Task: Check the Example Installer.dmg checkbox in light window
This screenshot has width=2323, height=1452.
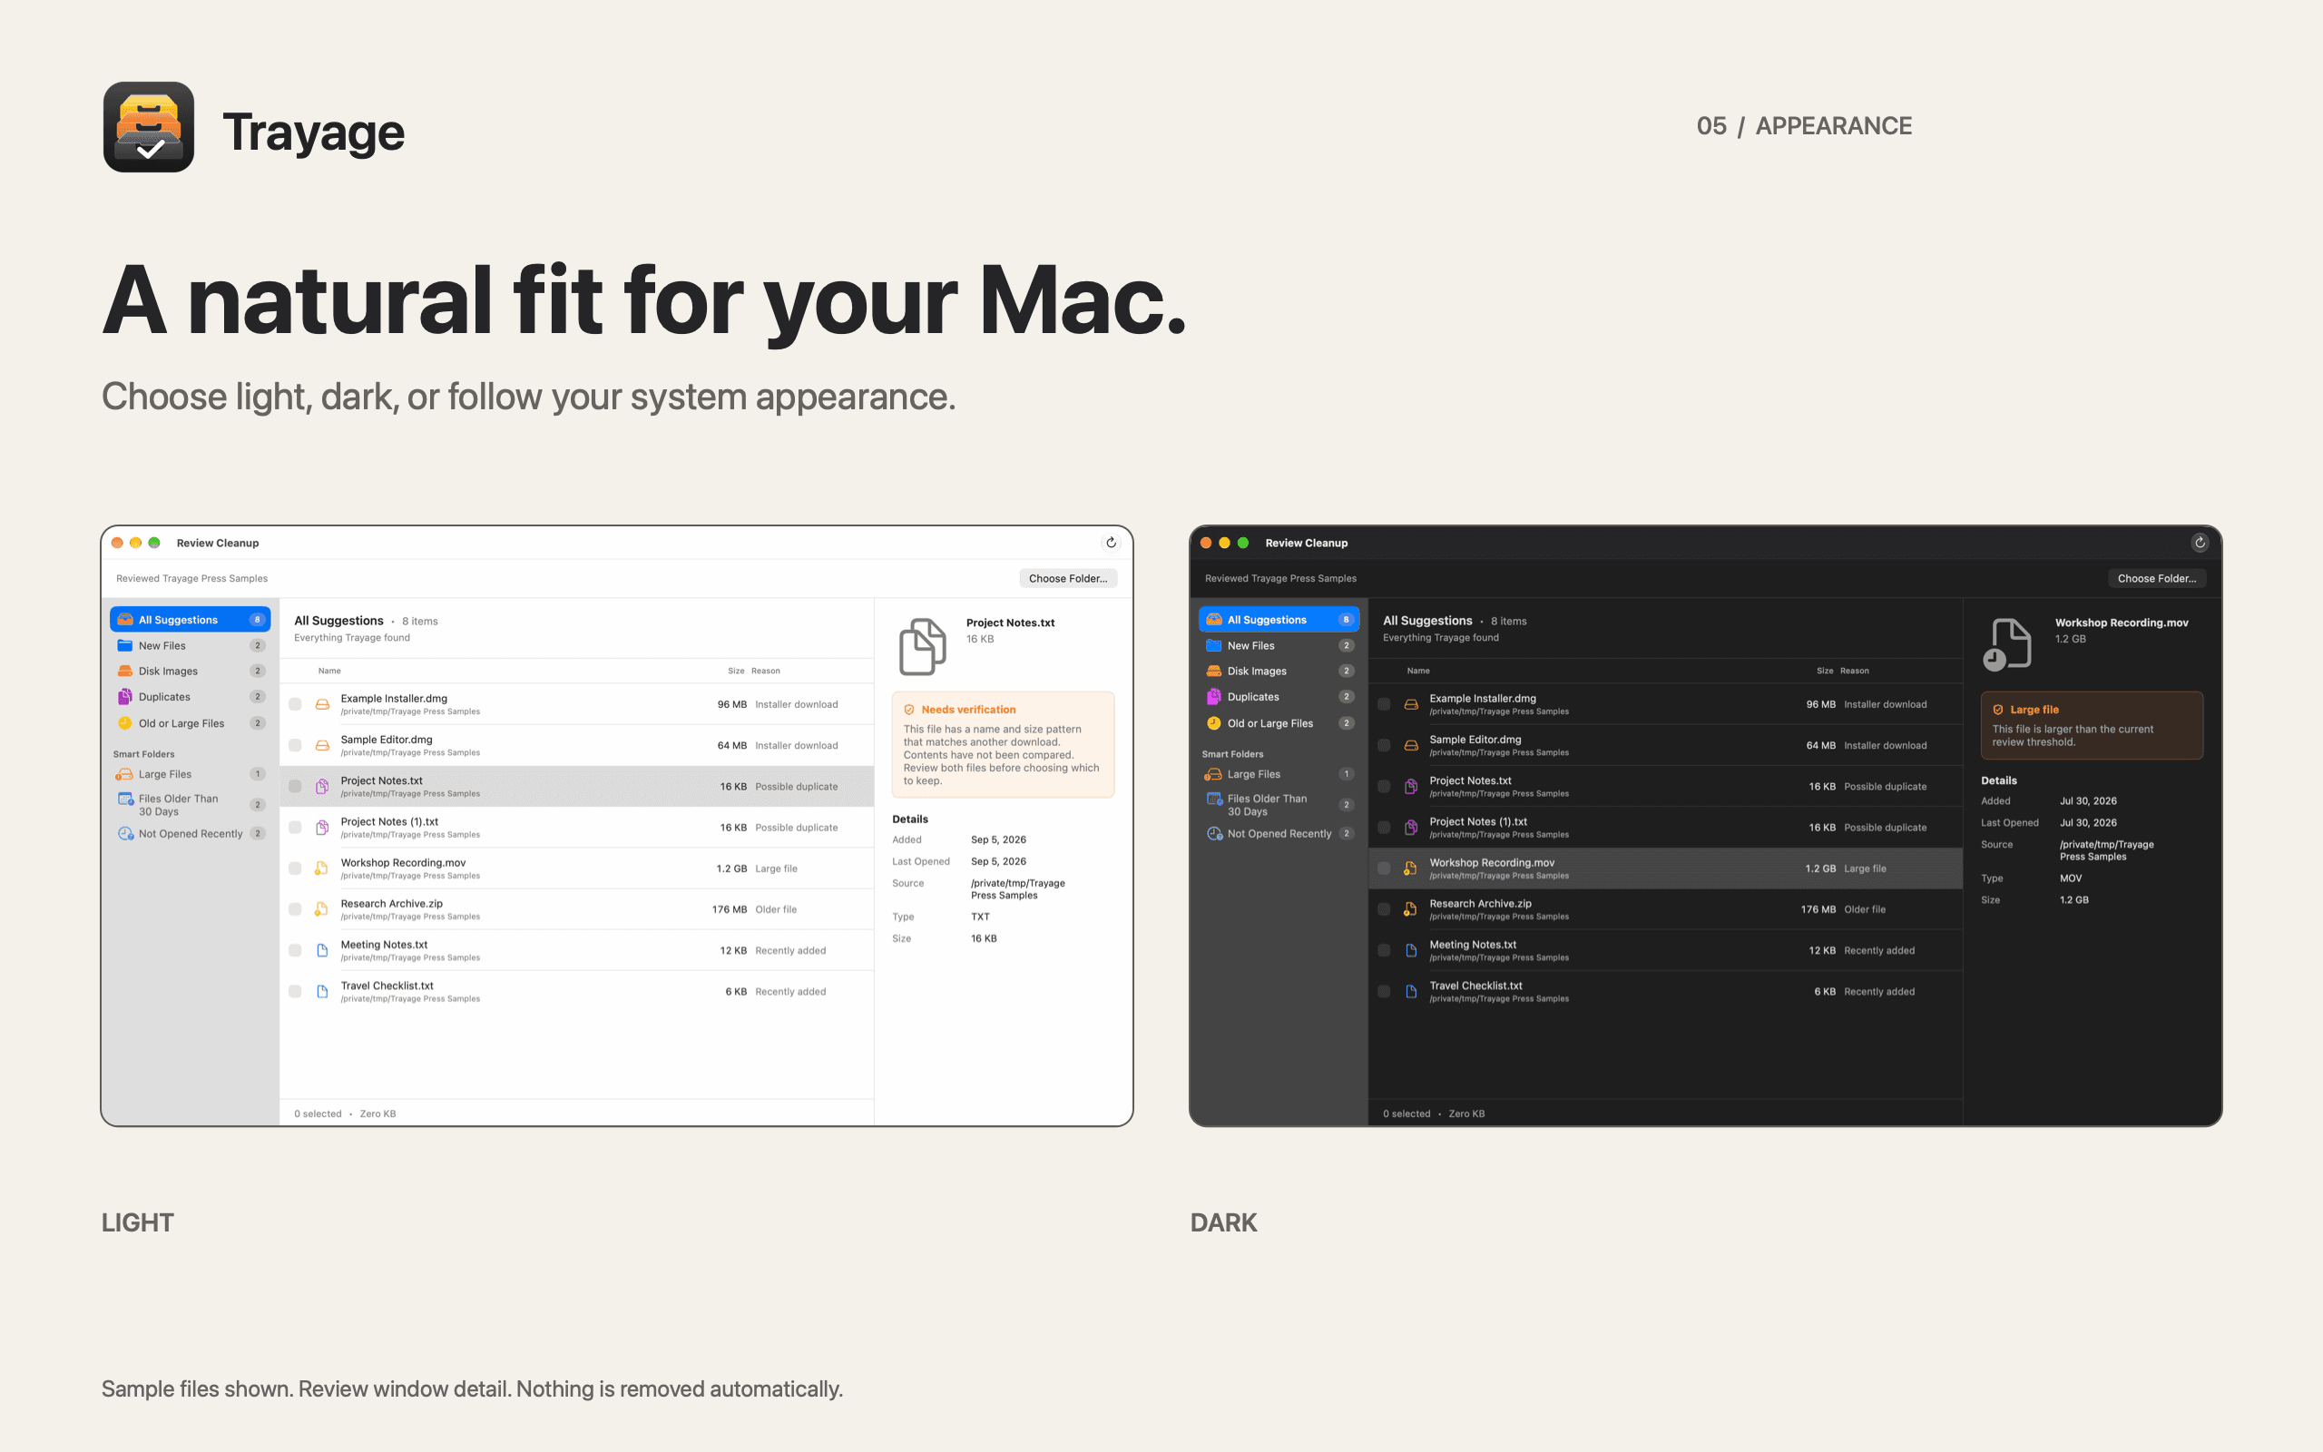Action: point(296,705)
